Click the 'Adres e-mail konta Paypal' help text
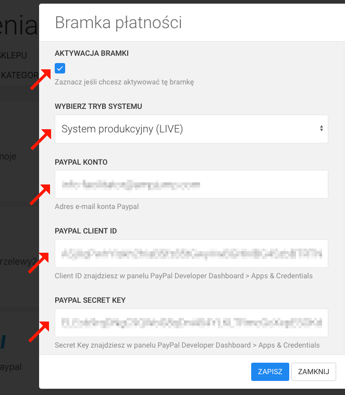 pyautogui.click(x=97, y=206)
